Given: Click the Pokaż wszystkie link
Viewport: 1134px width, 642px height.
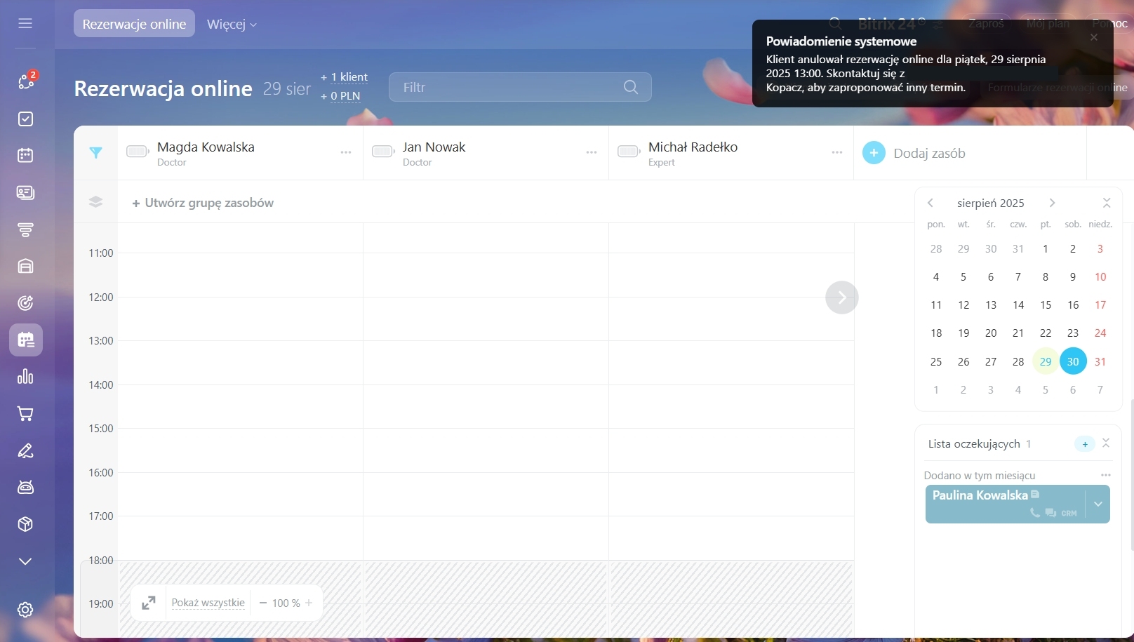Looking at the screenshot, I should click(x=208, y=603).
